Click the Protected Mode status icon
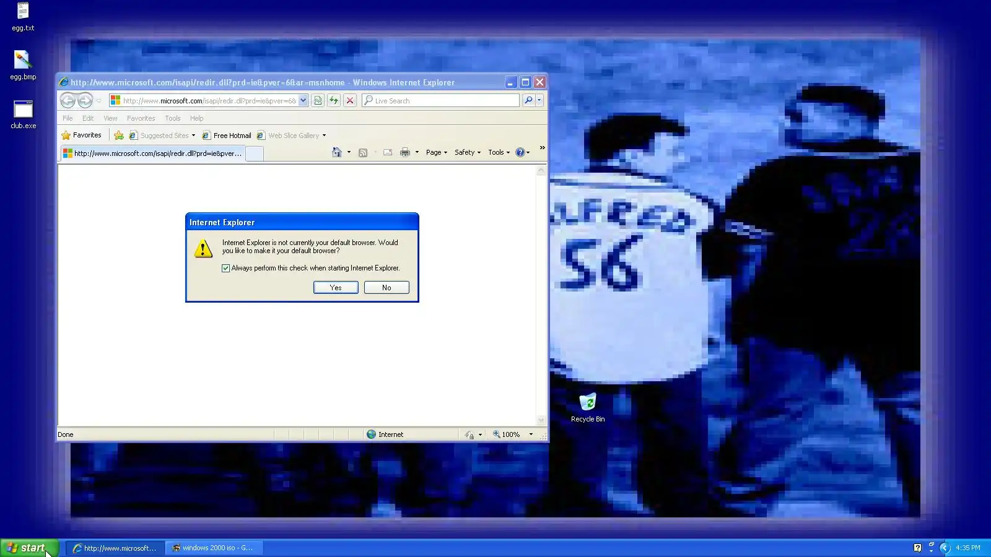 point(470,434)
